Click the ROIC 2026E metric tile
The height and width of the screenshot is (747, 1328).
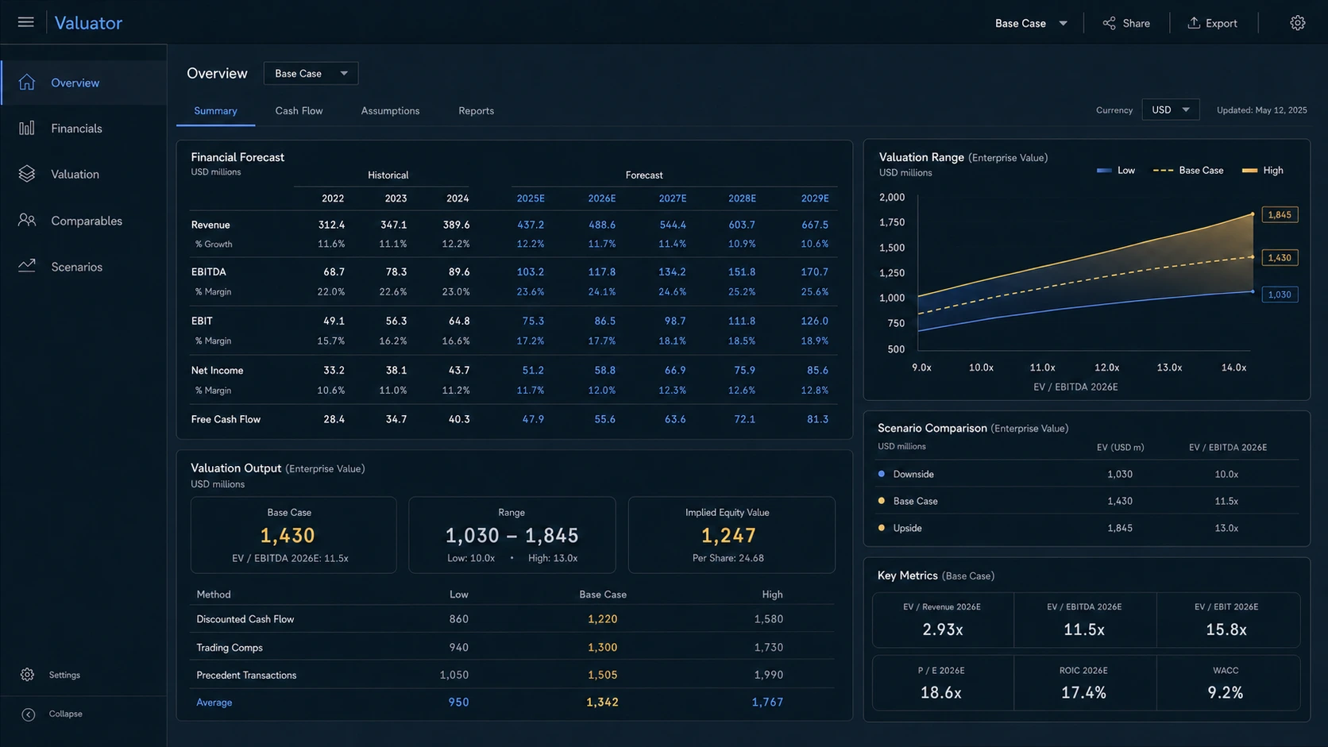(x=1085, y=683)
